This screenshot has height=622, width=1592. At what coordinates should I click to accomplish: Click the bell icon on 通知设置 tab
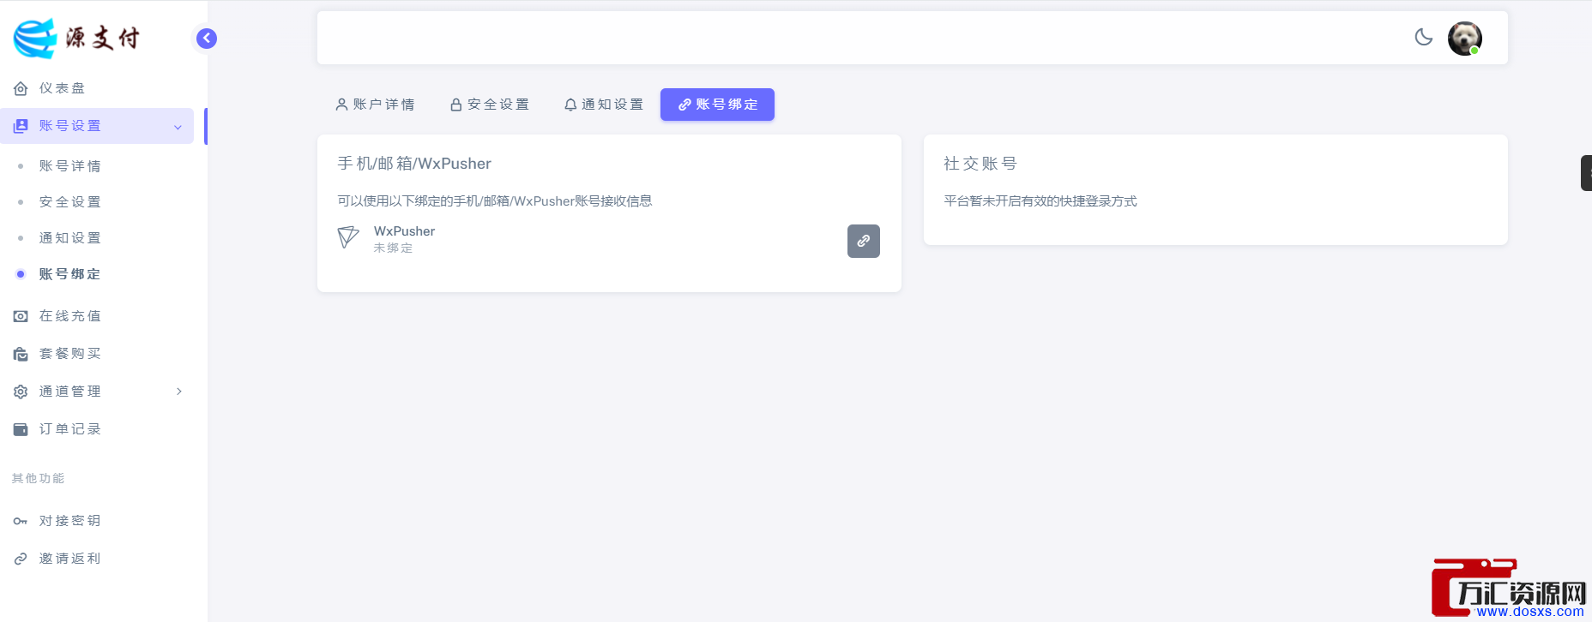[x=570, y=105]
